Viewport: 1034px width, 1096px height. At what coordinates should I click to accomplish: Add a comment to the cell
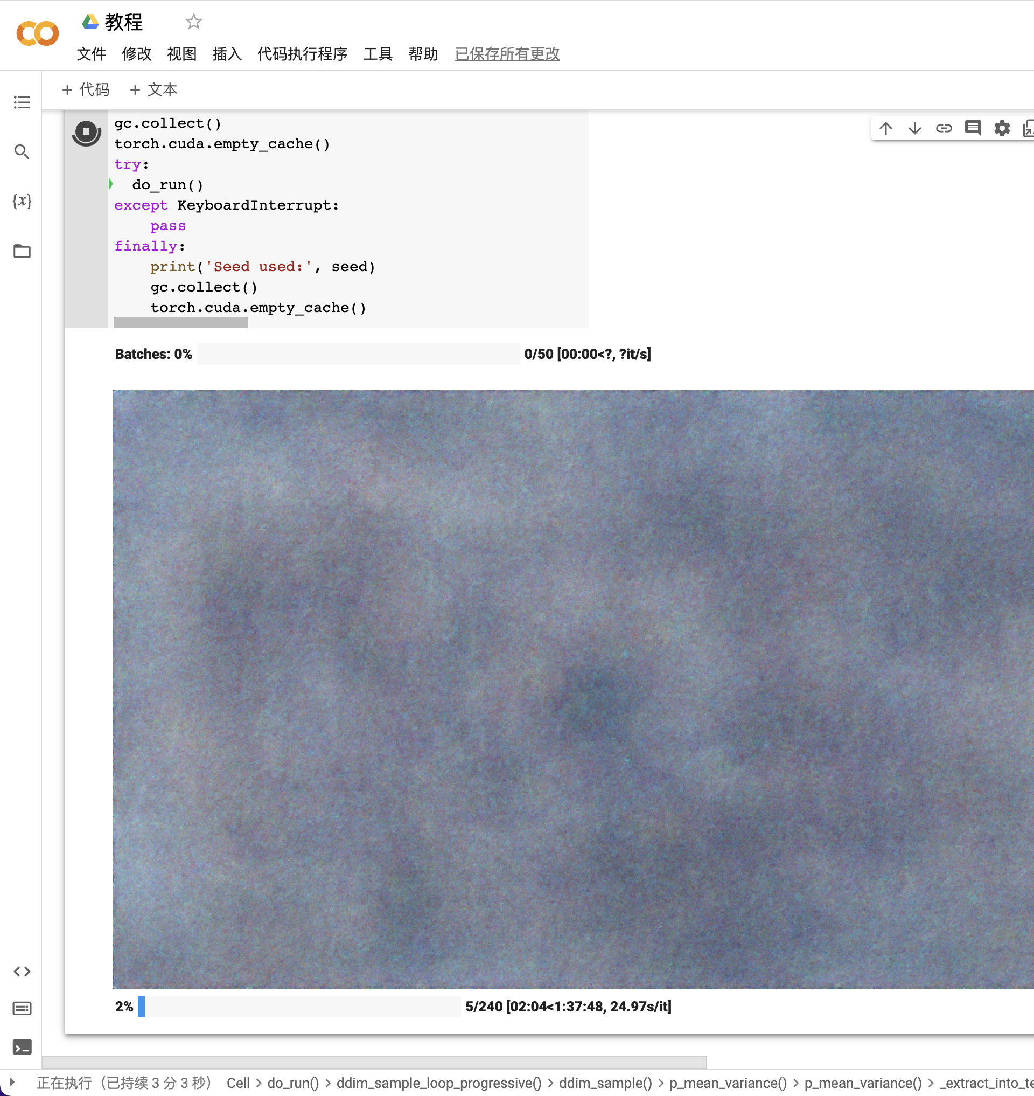tap(973, 129)
